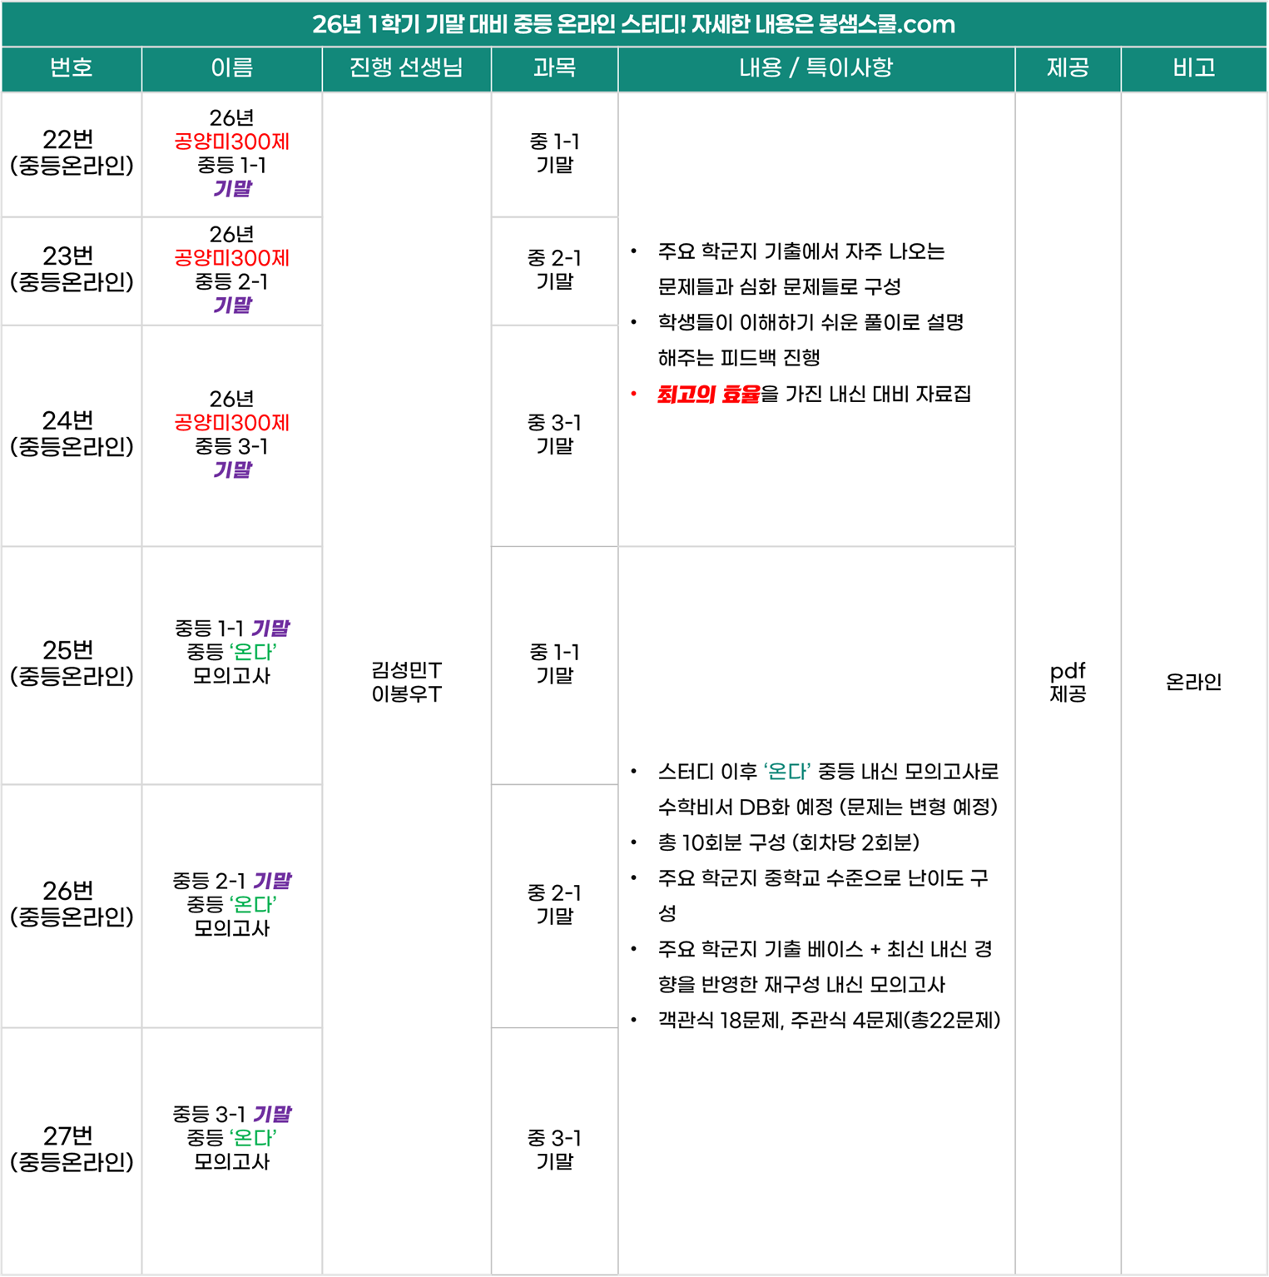The height and width of the screenshot is (1277, 1269).
Task: Click 중 3-1 기말 subject in row 27번
Action: pyautogui.click(x=555, y=1151)
